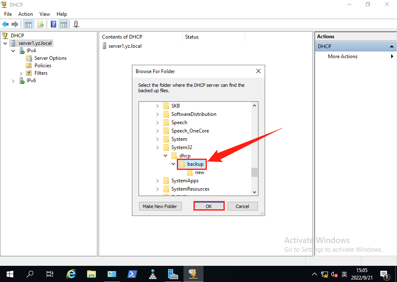The width and height of the screenshot is (397, 282).
Task: Open the Action menu
Action: pyautogui.click(x=25, y=14)
